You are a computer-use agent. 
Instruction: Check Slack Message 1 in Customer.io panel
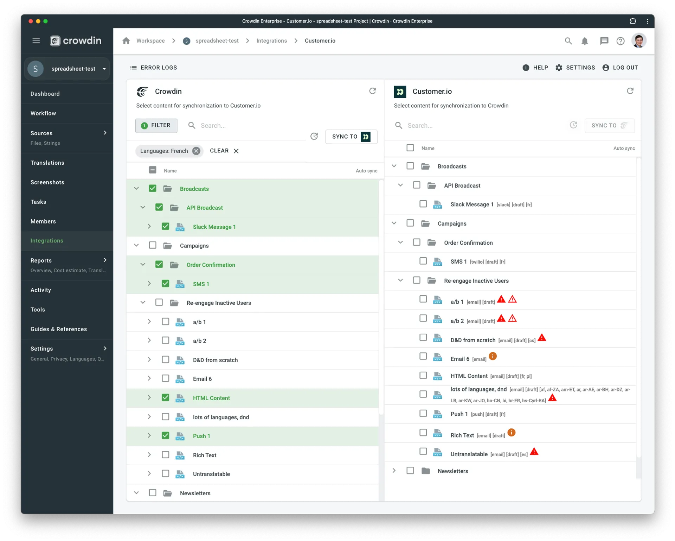tap(423, 204)
